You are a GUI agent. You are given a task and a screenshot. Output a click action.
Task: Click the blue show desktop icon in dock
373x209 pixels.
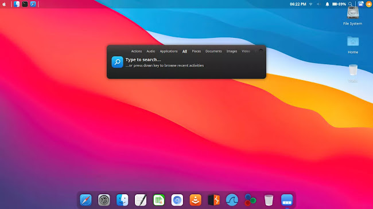[x=287, y=200]
